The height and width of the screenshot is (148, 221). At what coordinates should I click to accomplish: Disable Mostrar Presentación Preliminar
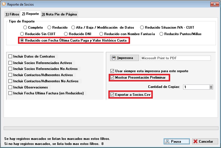pyautogui.click(x=113, y=78)
